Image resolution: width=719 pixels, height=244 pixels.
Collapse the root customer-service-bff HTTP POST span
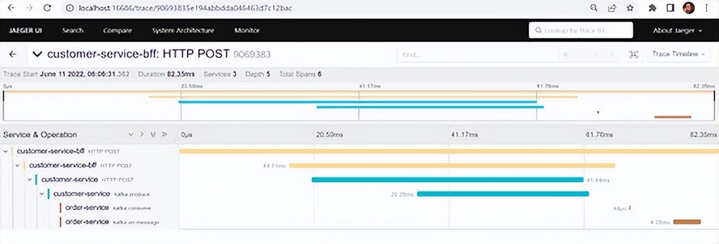pos(5,151)
